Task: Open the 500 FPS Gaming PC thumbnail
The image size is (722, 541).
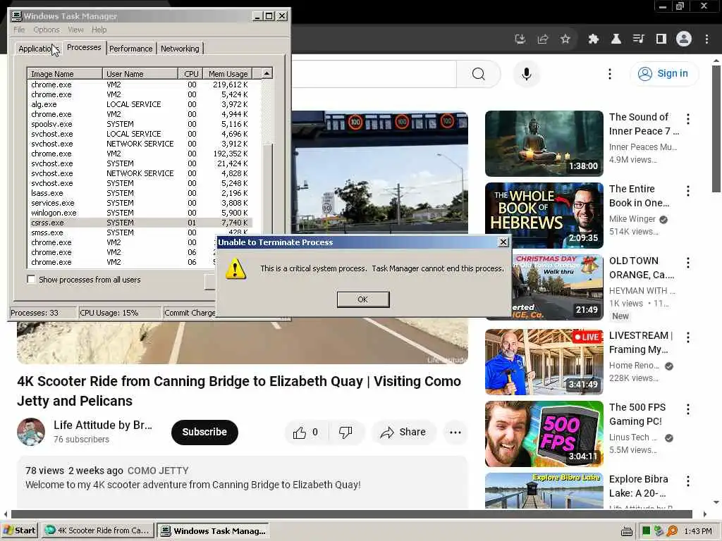Action: [544, 434]
